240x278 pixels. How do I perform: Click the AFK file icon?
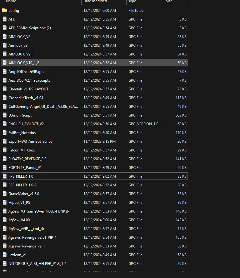point(5,19)
